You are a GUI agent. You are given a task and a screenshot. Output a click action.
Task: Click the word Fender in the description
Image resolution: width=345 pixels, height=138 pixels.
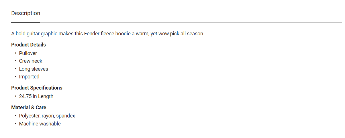(92, 34)
